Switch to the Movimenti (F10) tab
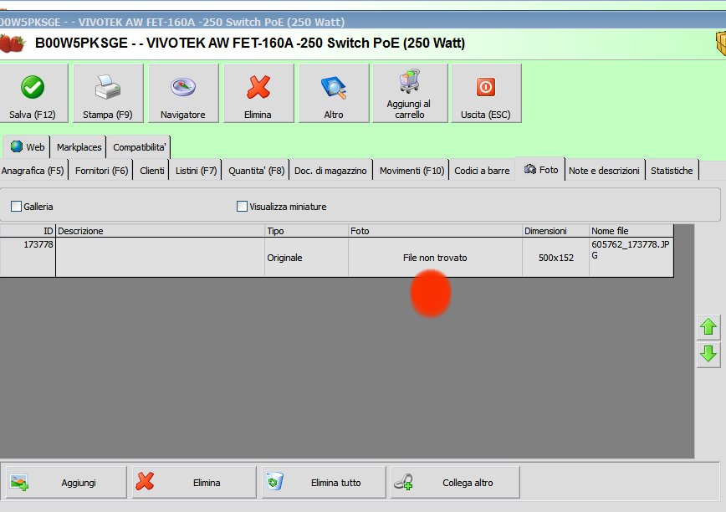 click(412, 171)
